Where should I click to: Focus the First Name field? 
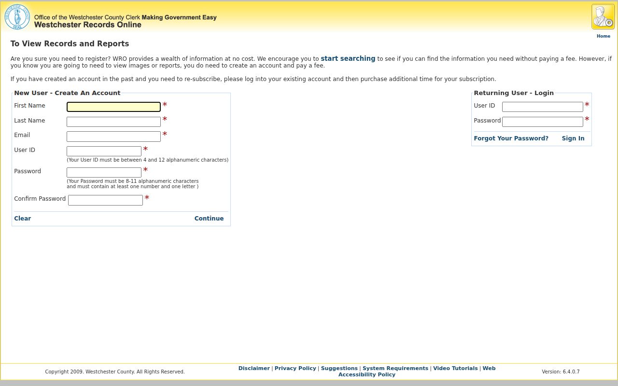[x=113, y=107]
